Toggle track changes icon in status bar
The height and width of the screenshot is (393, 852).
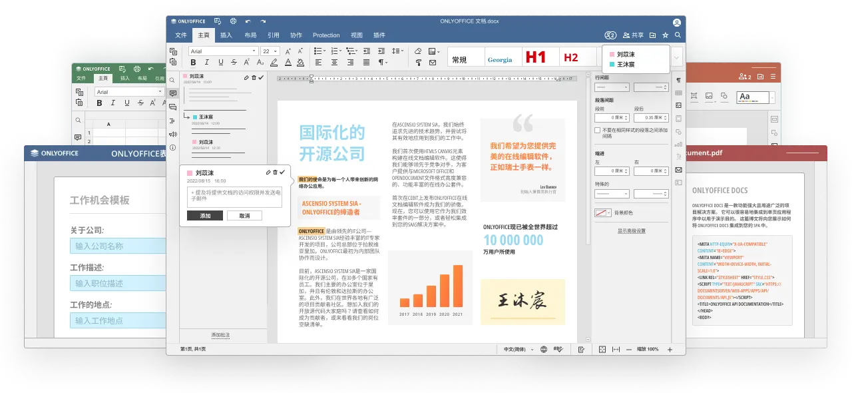(x=581, y=349)
